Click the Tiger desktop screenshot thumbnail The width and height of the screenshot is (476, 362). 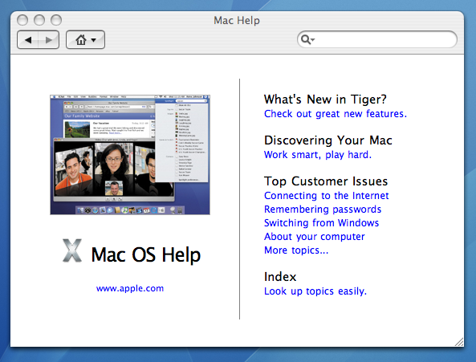(x=130, y=155)
